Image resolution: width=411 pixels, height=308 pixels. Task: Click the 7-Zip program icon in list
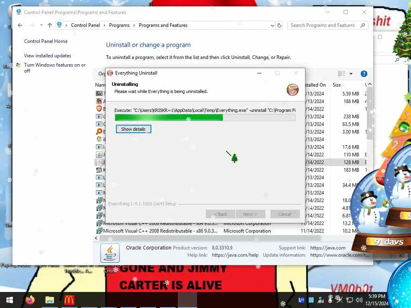pyautogui.click(x=99, y=93)
